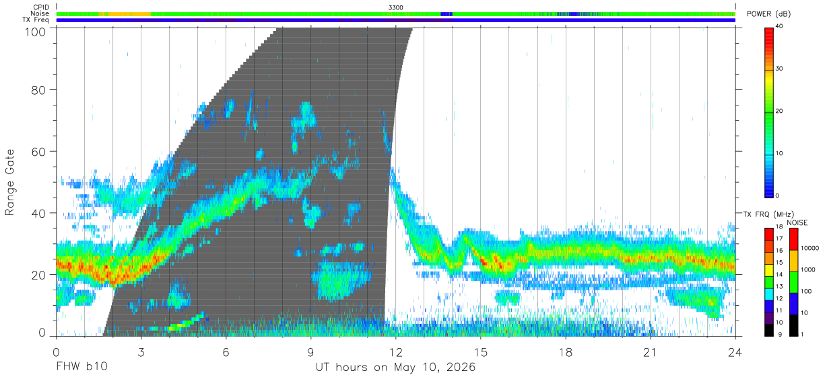
Task: Click the 30 tick on POWER colorbar
Action: (x=780, y=69)
